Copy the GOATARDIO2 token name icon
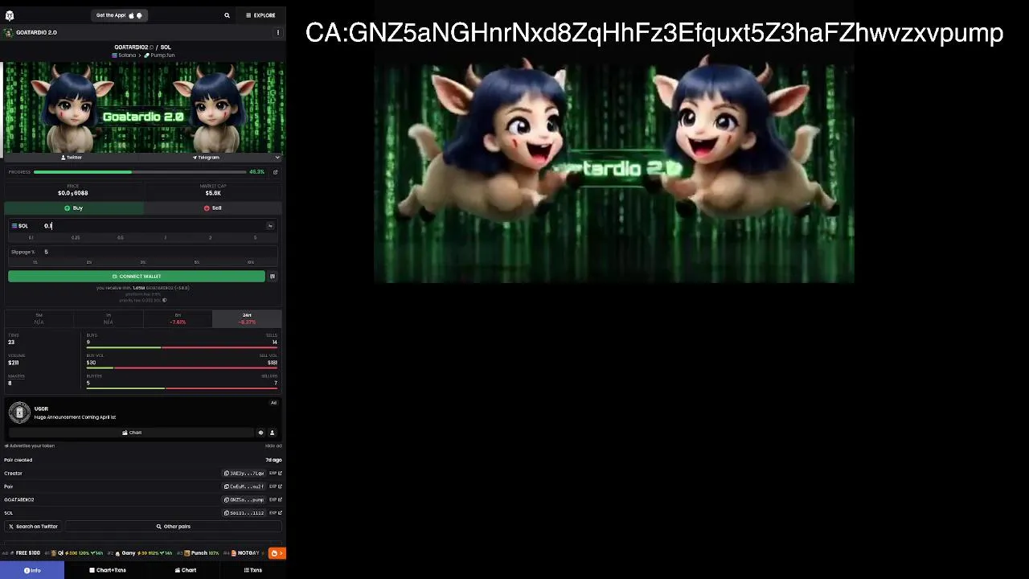 [151, 47]
